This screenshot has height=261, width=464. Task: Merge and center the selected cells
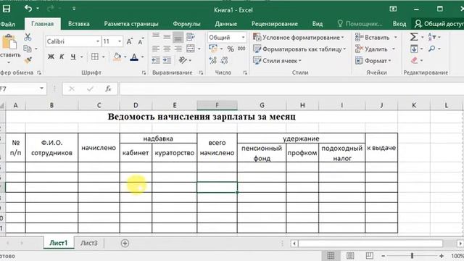click(x=191, y=49)
